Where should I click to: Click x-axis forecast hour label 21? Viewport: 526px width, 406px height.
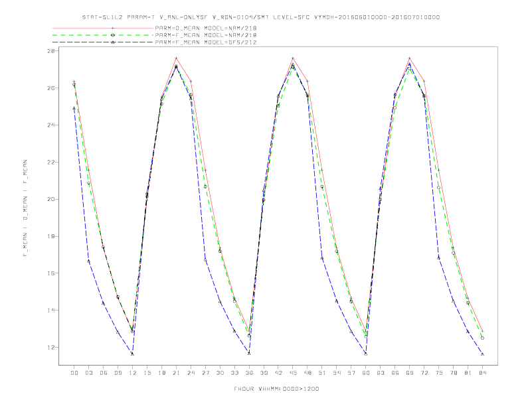tap(176, 373)
